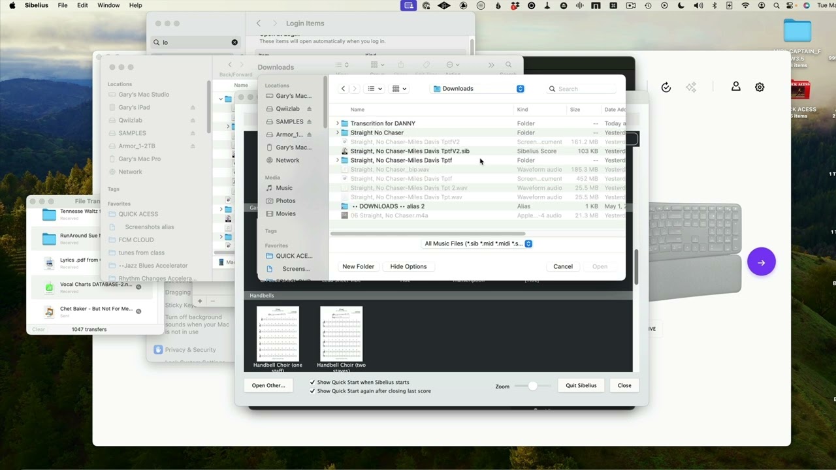Open Control Center in menu bar
Screen dimensions: 836x470
click(791, 5)
